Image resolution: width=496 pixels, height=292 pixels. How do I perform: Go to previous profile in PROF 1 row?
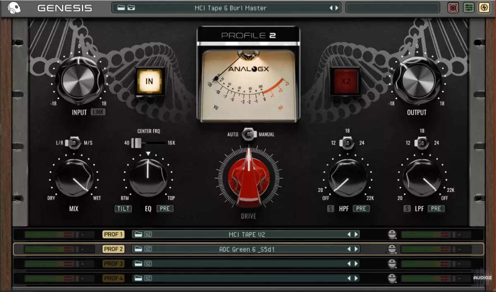pyautogui.click(x=349, y=235)
